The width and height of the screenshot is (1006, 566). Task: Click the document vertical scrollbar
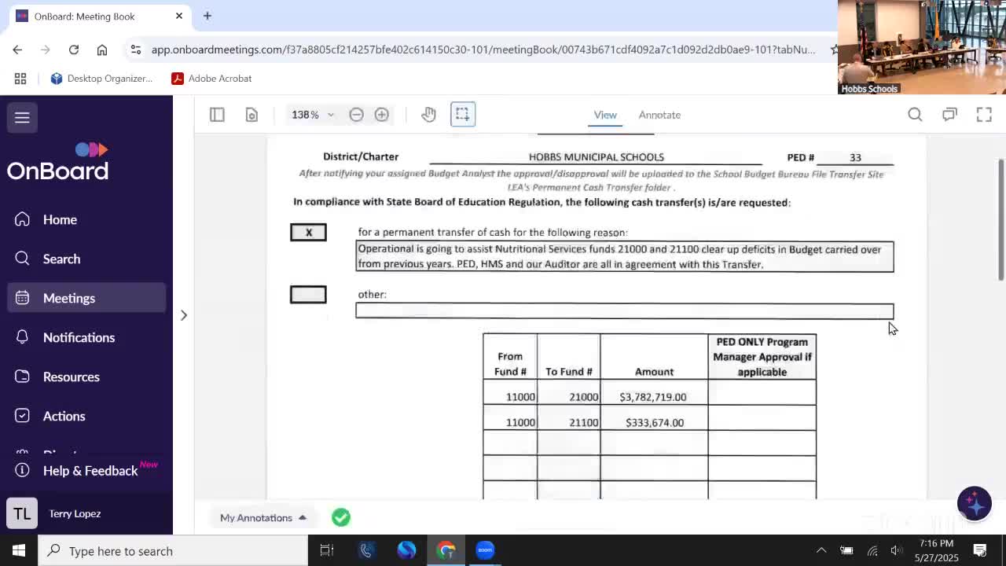click(x=1000, y=220)
